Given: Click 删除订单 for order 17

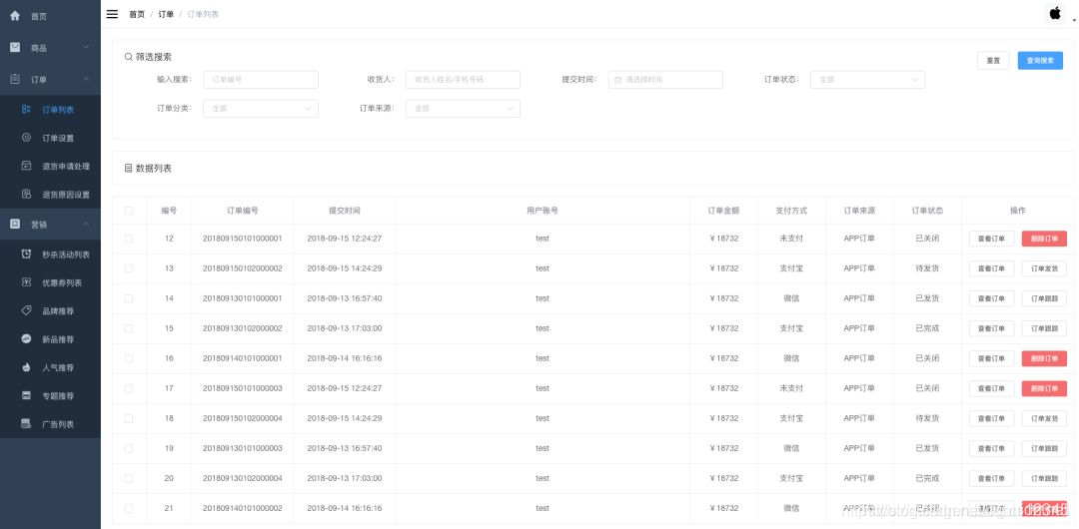Looking at the screenshot, I should [1044, 388].
